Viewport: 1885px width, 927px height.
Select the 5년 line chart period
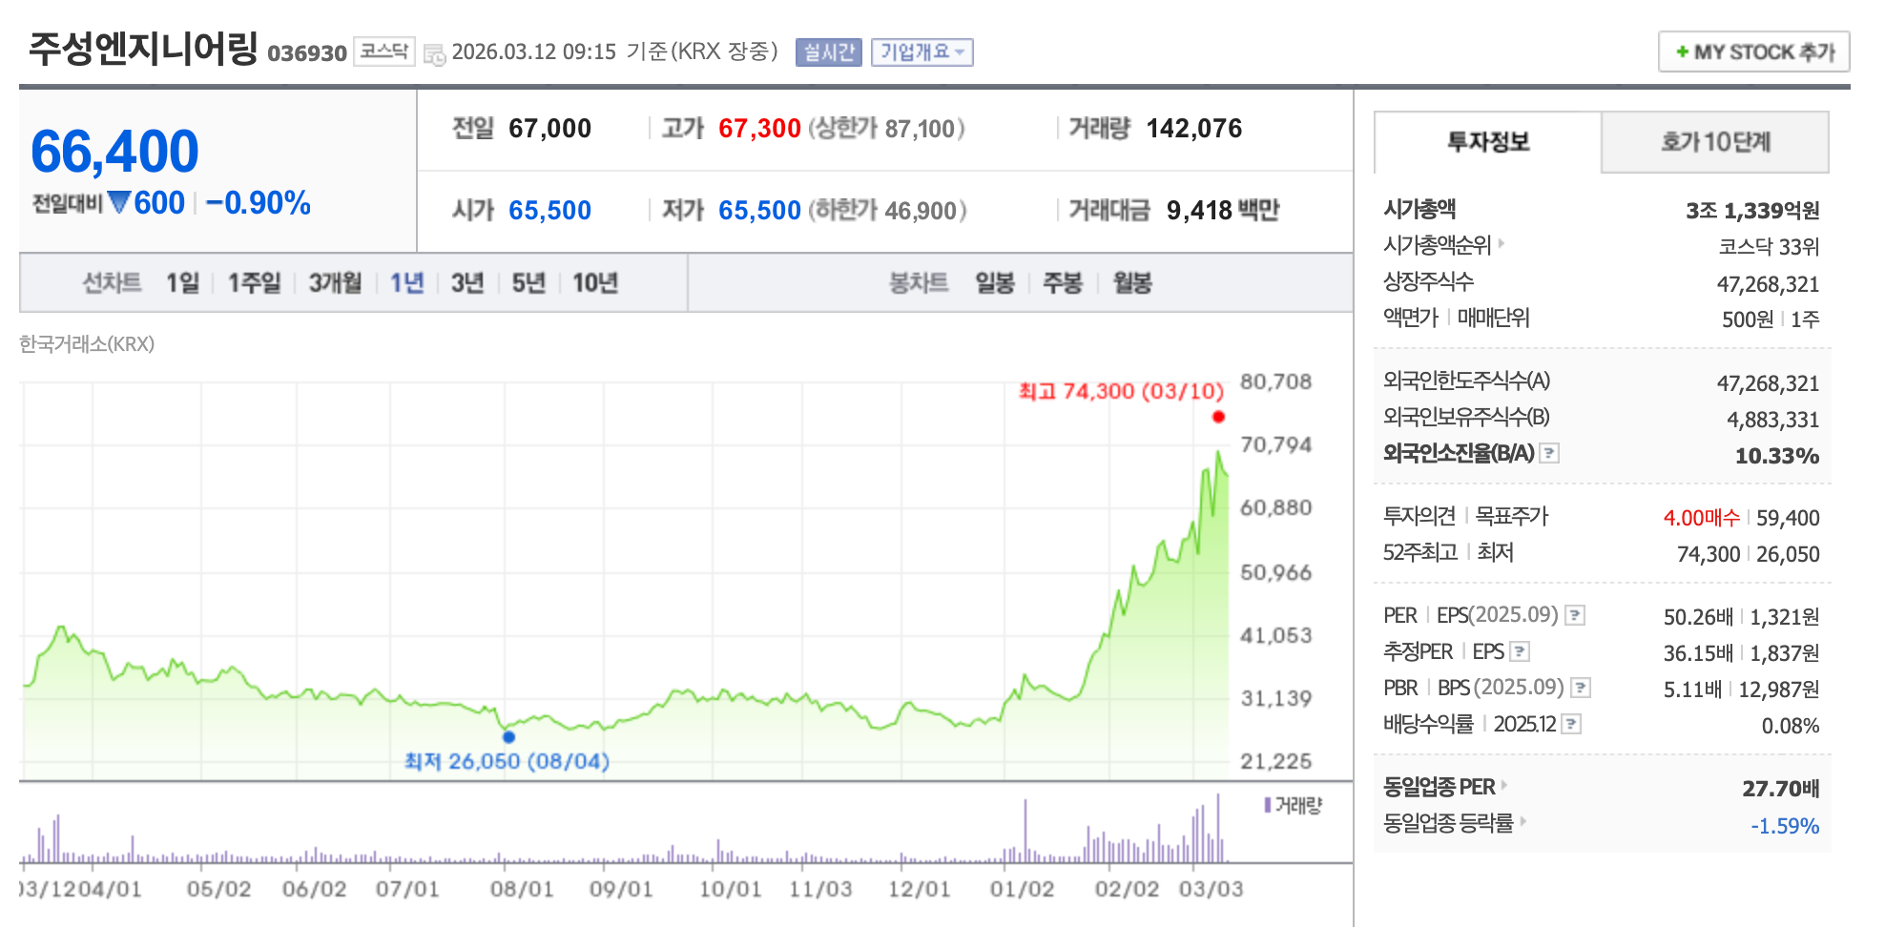pyautogui.click(x=528, y=283)
